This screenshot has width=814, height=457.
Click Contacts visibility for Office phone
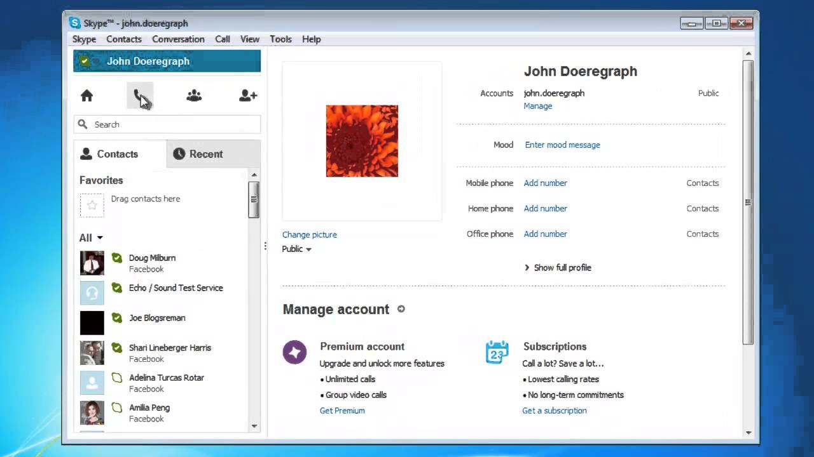point(703,234)
